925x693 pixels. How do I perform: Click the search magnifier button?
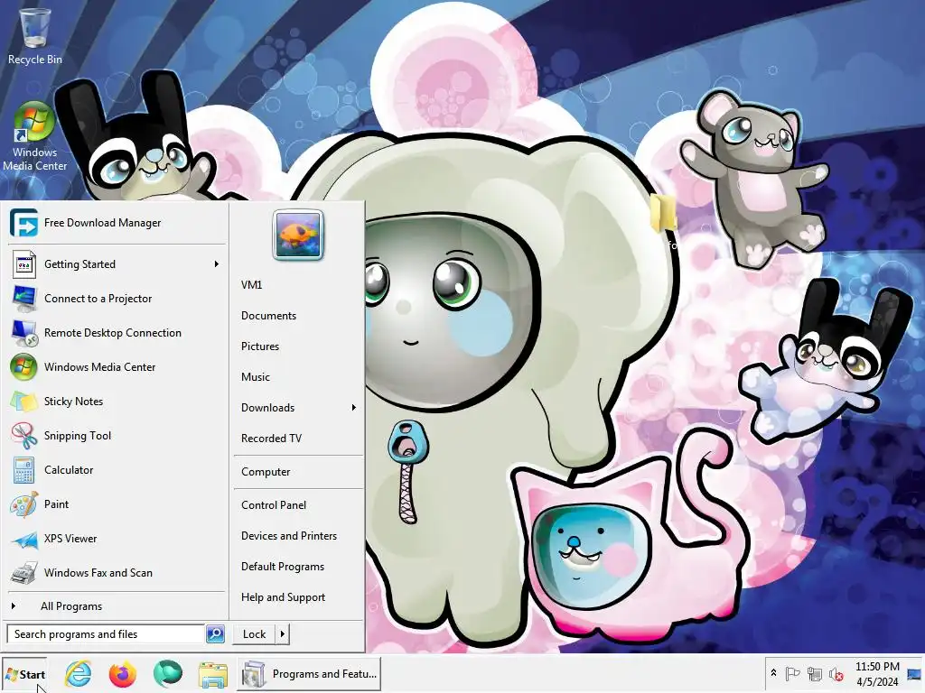click(215, 634)
